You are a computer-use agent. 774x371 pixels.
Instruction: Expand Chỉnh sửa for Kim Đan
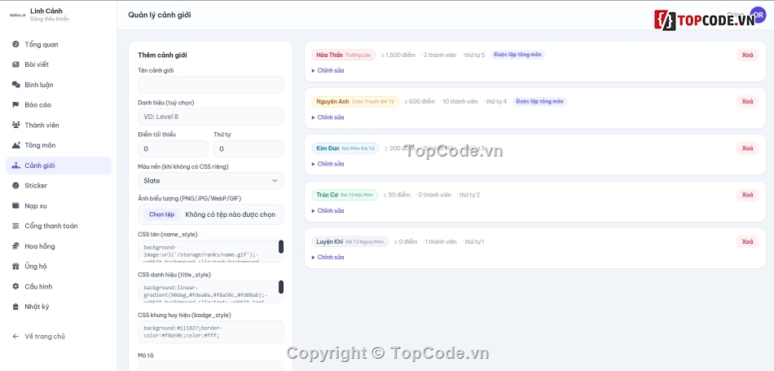coord(328,164)
